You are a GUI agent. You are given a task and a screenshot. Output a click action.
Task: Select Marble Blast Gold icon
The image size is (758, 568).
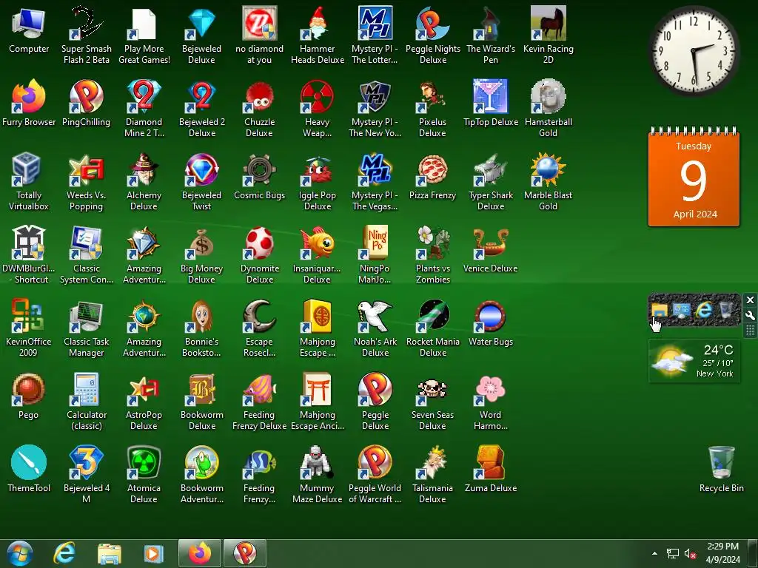[549, 169]
